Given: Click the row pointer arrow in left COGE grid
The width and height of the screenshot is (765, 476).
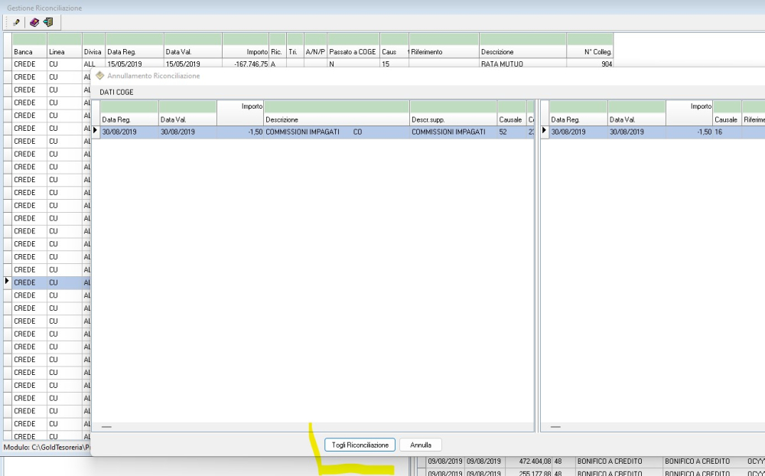Looking at the screenshot, I should pyautogui.click(x=96, y=132).
